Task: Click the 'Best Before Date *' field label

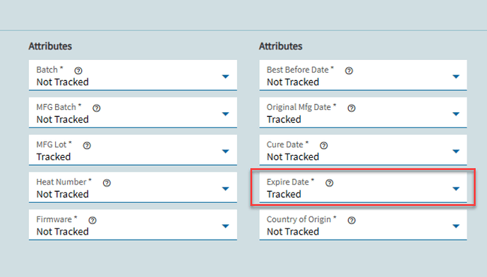Action: (x=301, y=70)
